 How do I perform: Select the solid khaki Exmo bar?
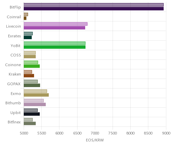(x=36, y=95)
